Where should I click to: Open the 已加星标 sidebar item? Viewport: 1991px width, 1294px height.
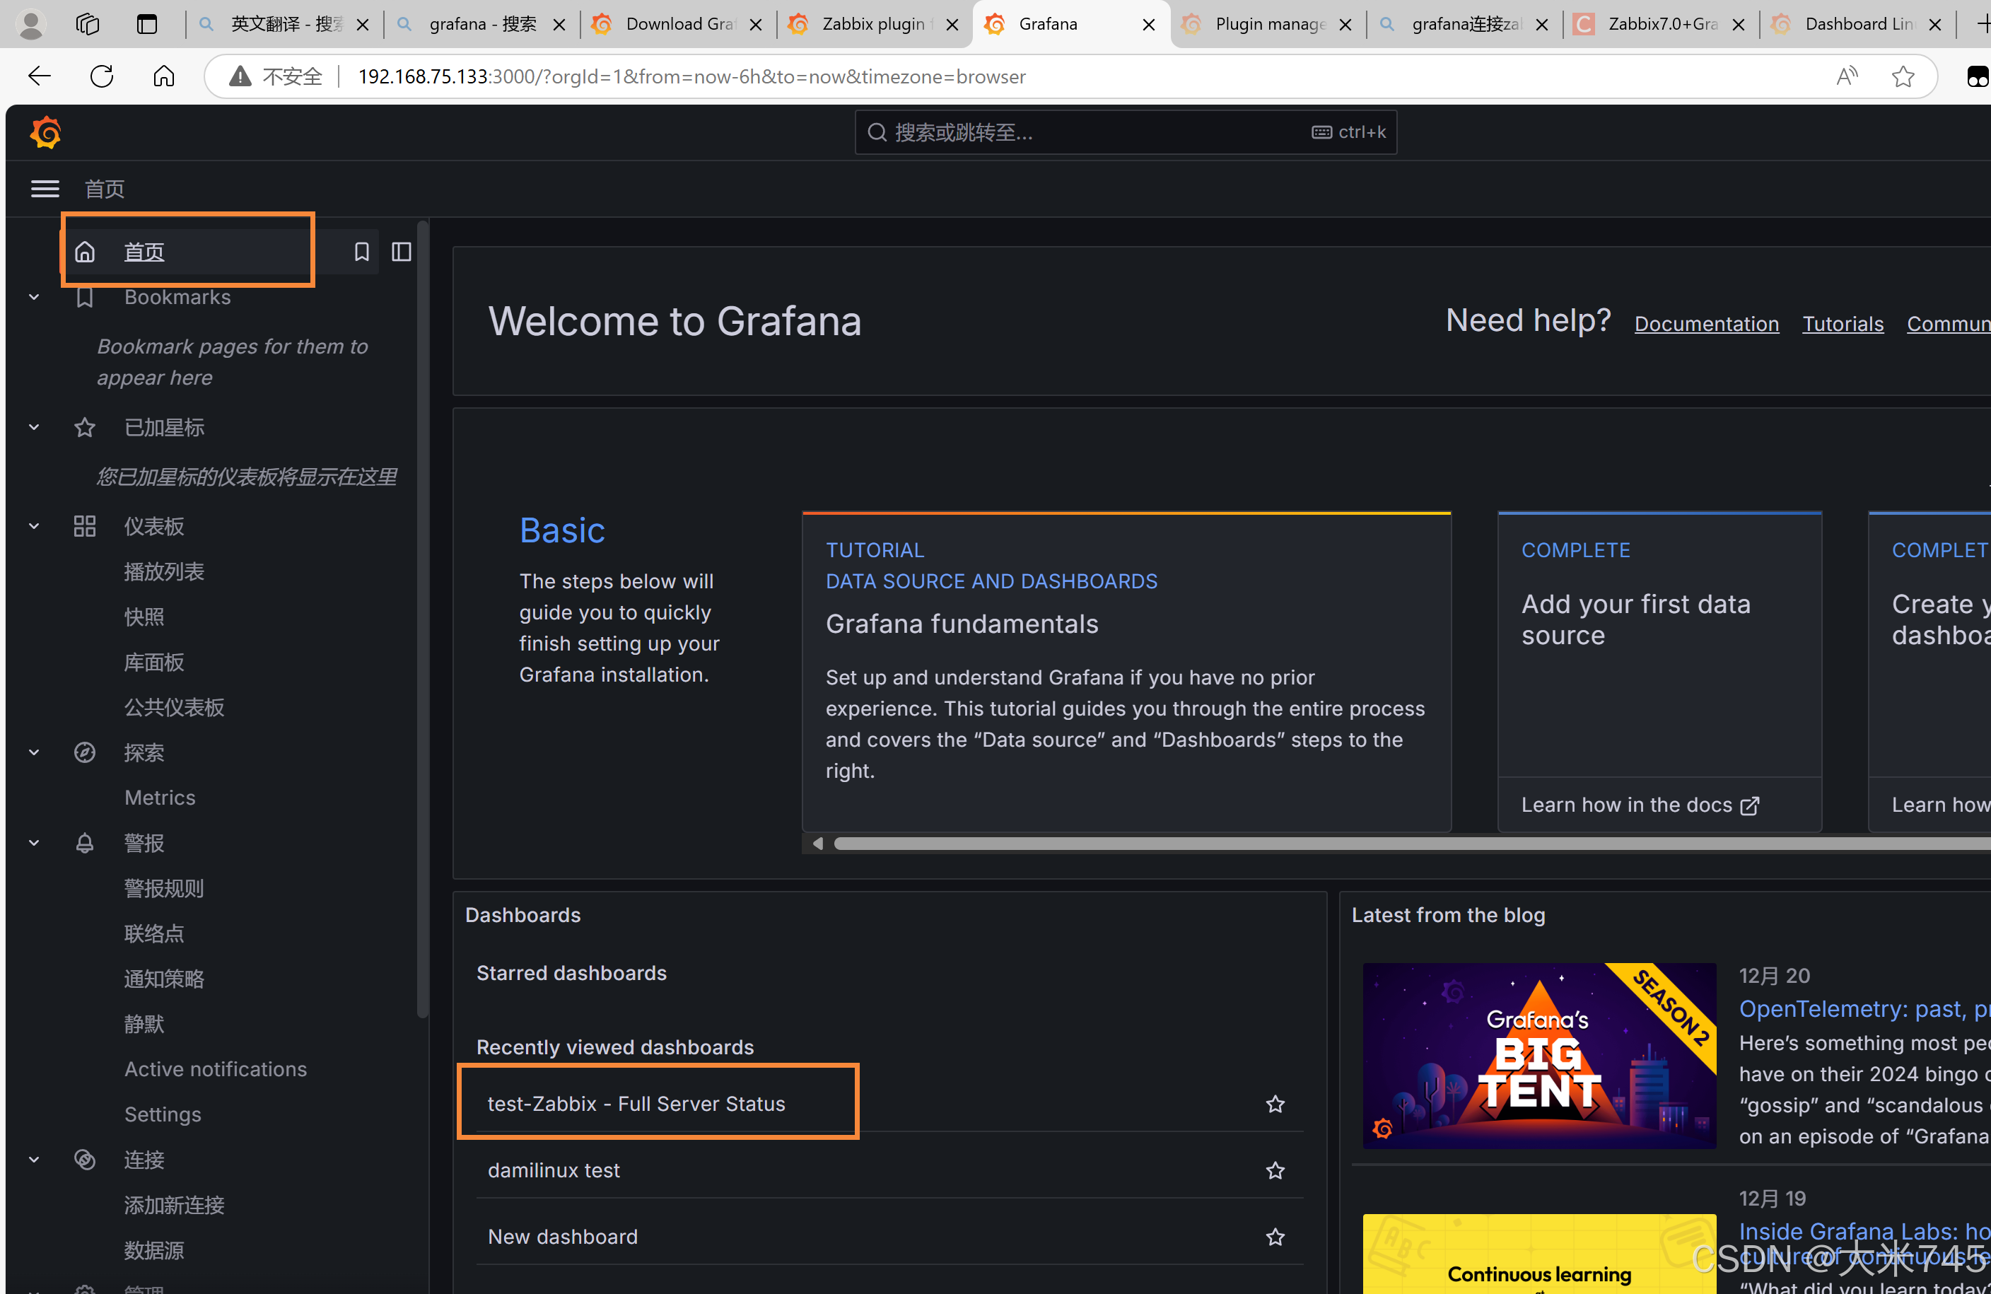[164, 427]
